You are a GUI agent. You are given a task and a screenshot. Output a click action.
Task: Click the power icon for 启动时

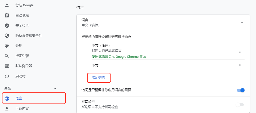click(x=7, y=76)
